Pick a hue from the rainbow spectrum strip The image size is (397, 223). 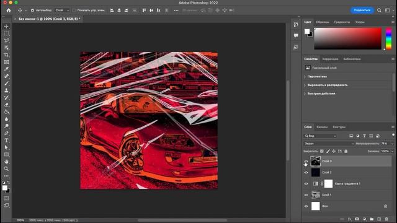click(x=389, y=38)
